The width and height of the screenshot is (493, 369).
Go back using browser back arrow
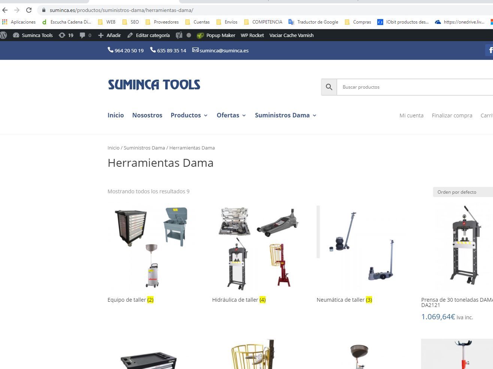click(x=5, y=10)
